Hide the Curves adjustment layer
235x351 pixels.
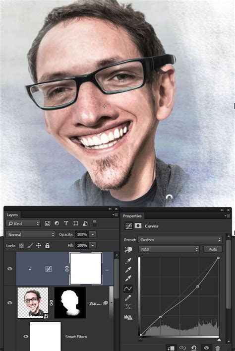[x=10, y=269]
